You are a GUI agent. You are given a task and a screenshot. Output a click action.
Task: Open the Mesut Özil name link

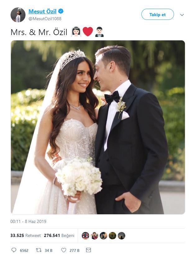click(43, 11)
